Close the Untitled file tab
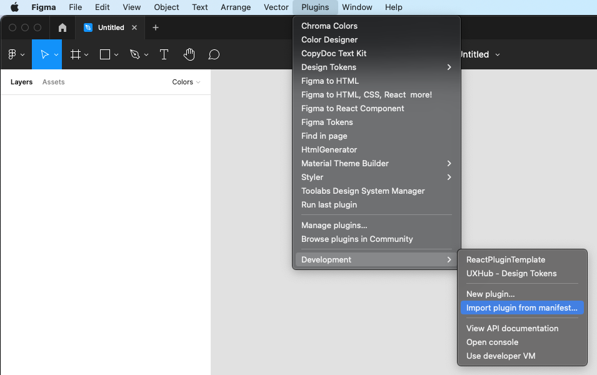 (x=134, y=27)
